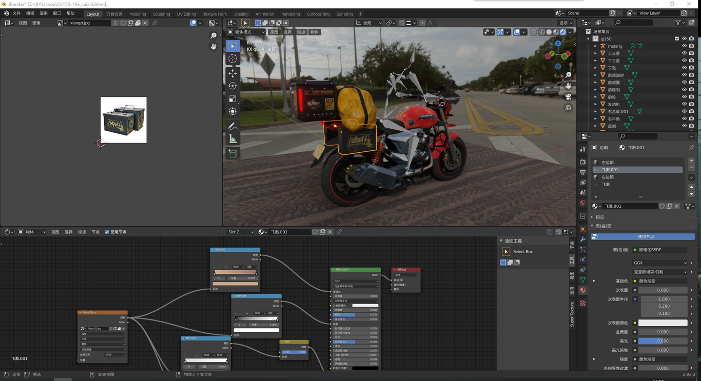Expand the 后刹 tree item
Viewport: 701px width, 381px height.
[x=596, y=126]
